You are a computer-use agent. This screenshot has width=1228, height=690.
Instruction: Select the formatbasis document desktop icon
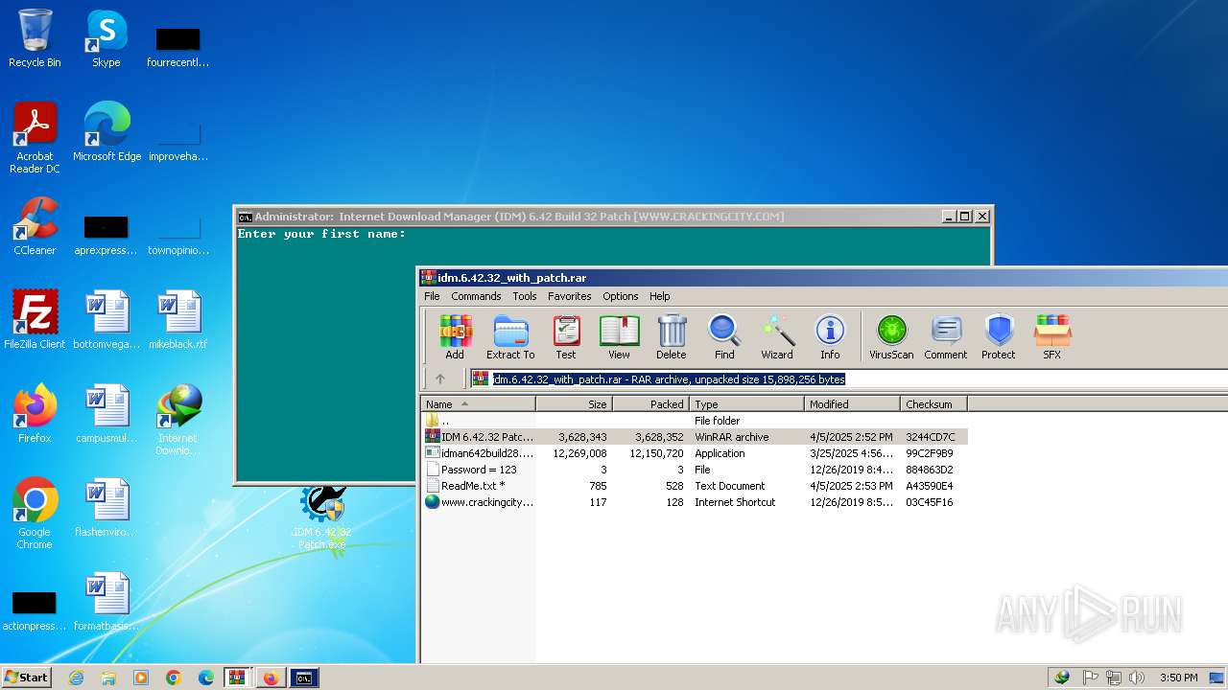coord(106,602)
